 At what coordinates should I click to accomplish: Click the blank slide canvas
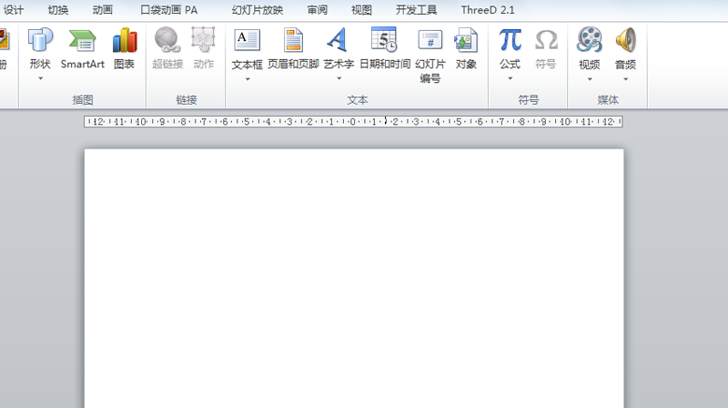(x=353, y=273)
